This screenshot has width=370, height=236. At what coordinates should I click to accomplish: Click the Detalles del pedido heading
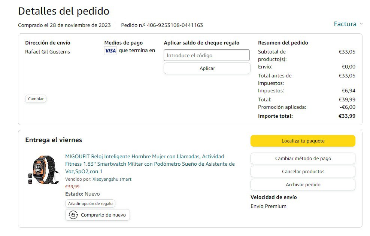pyautogui.click(x=64, y=11)
